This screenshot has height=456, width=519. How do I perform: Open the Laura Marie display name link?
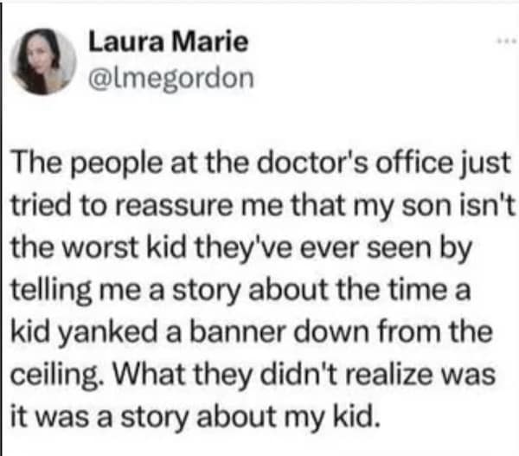click(x=170, y=41)
